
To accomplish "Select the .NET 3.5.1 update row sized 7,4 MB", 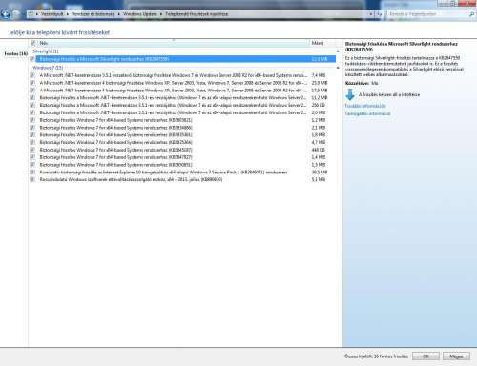I will click(x=183, y=75).
